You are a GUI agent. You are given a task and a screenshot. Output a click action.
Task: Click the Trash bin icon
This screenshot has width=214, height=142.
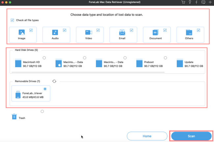[x=14, y=116]
